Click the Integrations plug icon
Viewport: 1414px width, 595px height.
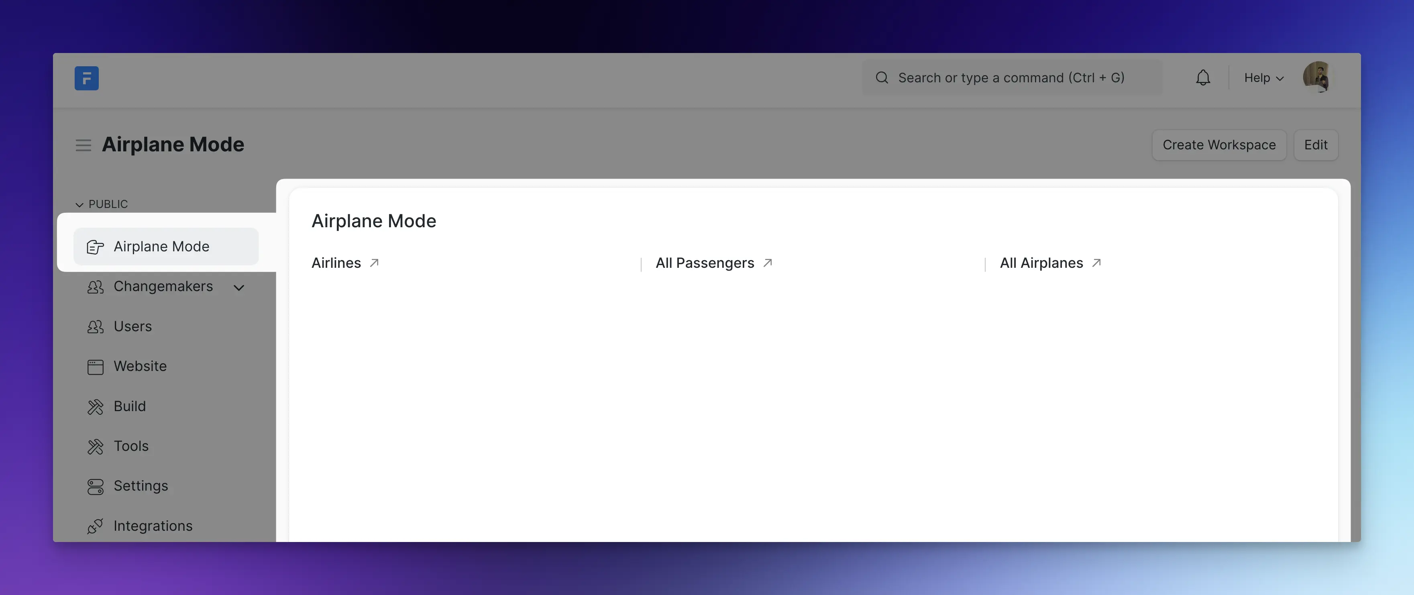pyautogui.click(x=95, y=526)
